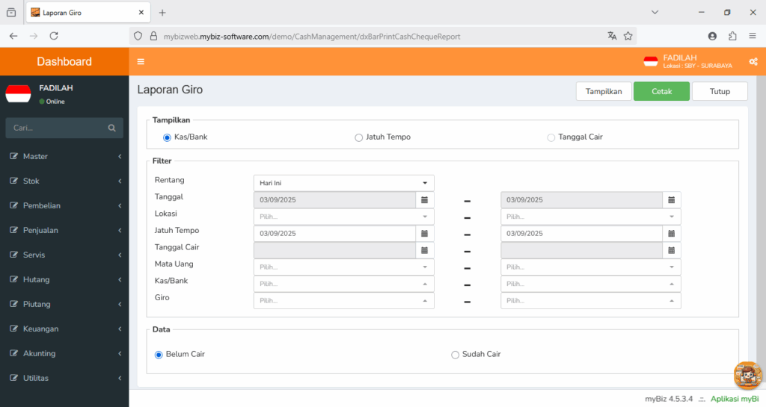Click the browser translate page icon
Screen dimensions: 766x407
point(612,36)
